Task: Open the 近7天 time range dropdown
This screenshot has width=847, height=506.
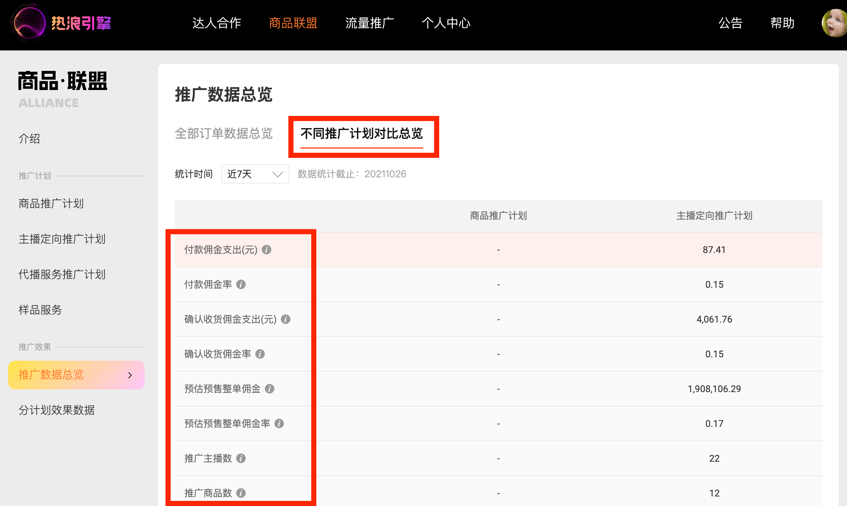Action: click(x=255, y=174)
